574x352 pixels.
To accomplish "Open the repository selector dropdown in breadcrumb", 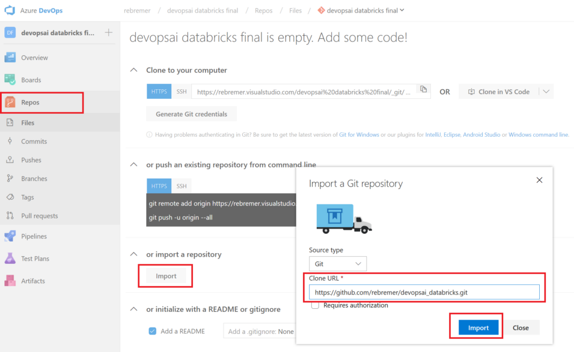I will click(x=402, y=11).
